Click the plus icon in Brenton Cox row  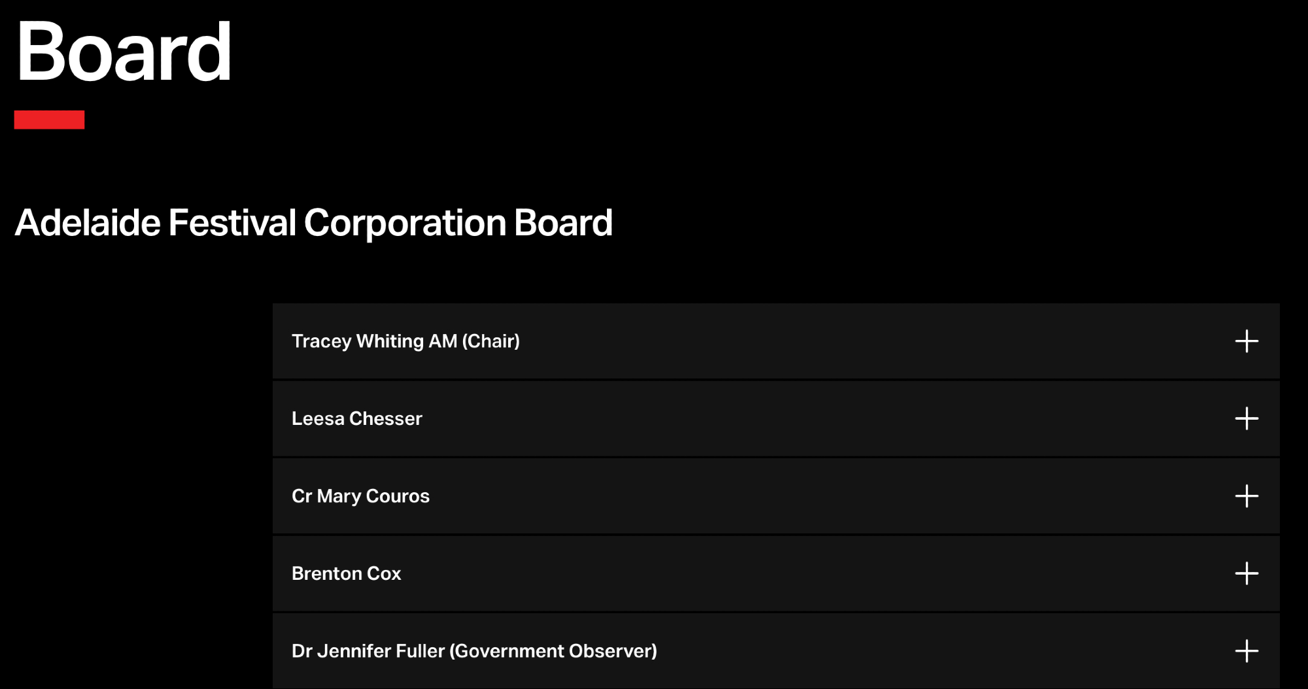click(1247, 573)
